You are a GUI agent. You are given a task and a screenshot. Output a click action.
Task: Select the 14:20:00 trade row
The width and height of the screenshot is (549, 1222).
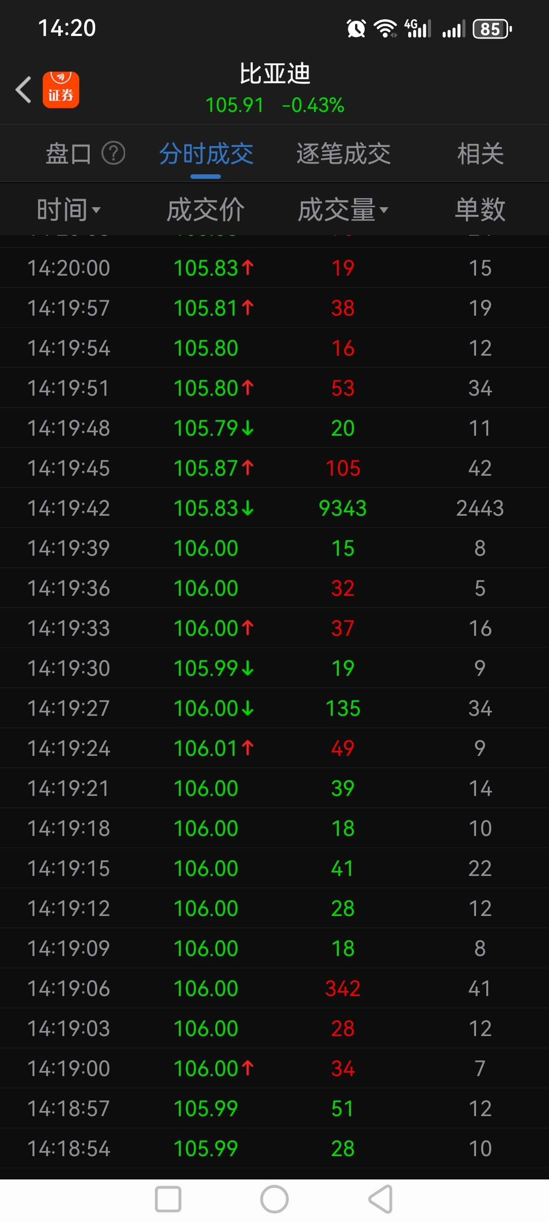click(x=274, y=268)
